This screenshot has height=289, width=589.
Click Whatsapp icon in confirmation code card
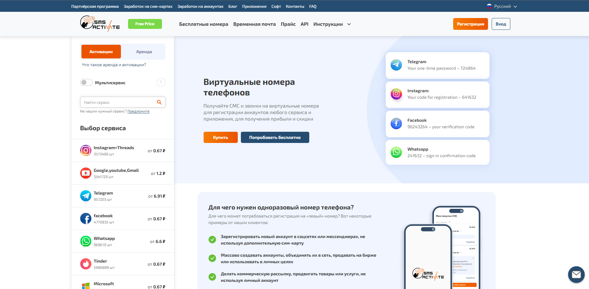coord(396,152)
